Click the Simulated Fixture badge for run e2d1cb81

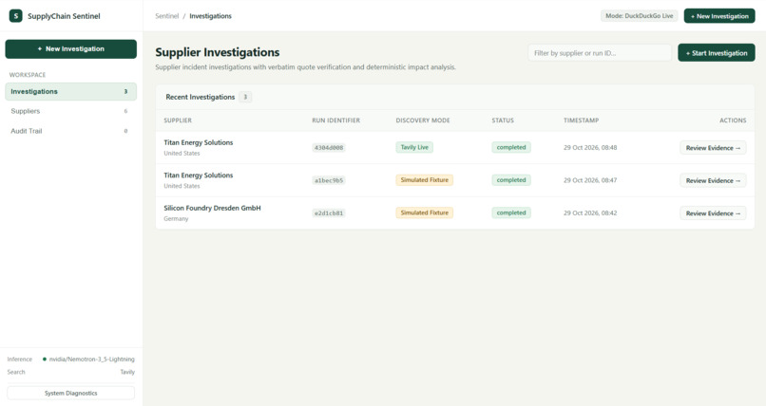tap(425, 212)
